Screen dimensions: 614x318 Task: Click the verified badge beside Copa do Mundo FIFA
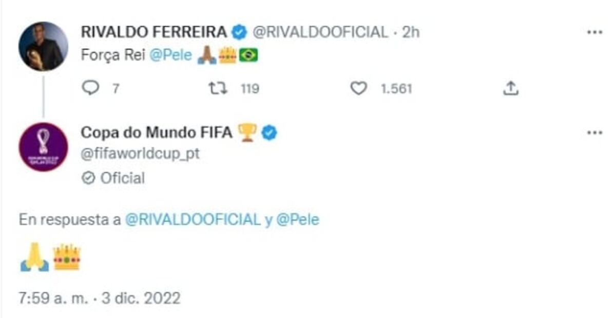click(270, 133)
